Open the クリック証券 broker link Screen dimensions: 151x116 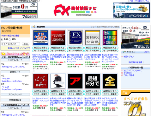point(129,75)
